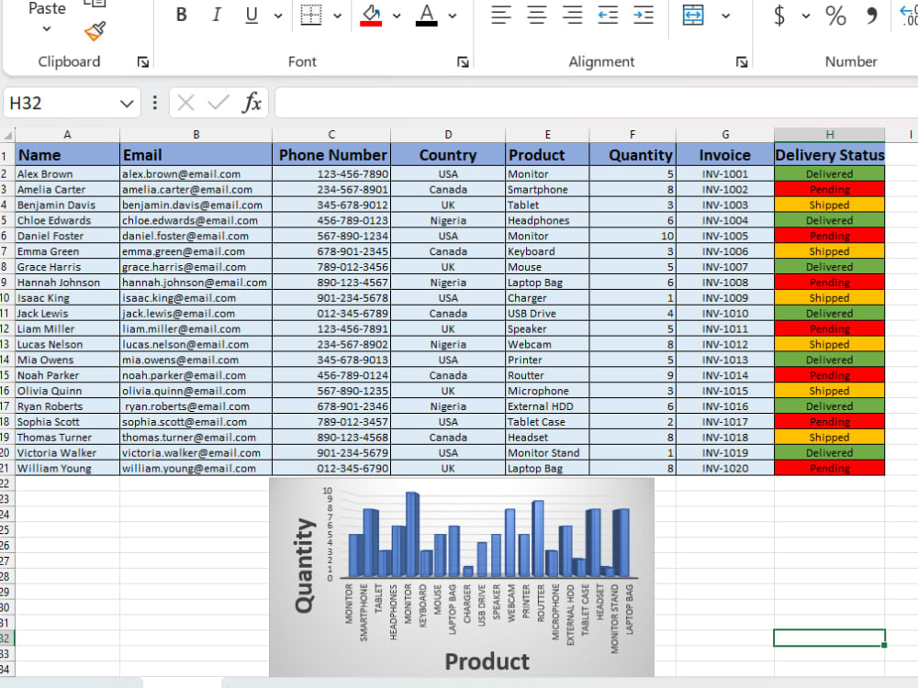Select column D header
This screenshot has height=688, width=918.
448,135
